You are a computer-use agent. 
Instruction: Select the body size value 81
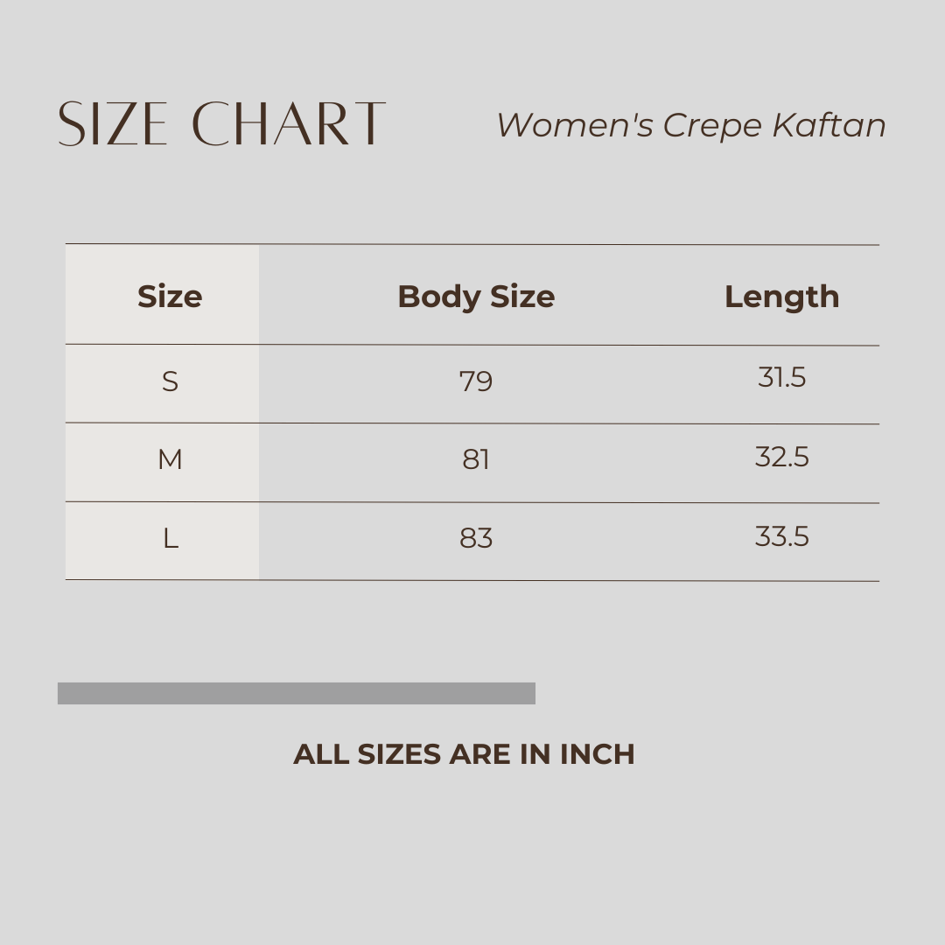[476, 459]
